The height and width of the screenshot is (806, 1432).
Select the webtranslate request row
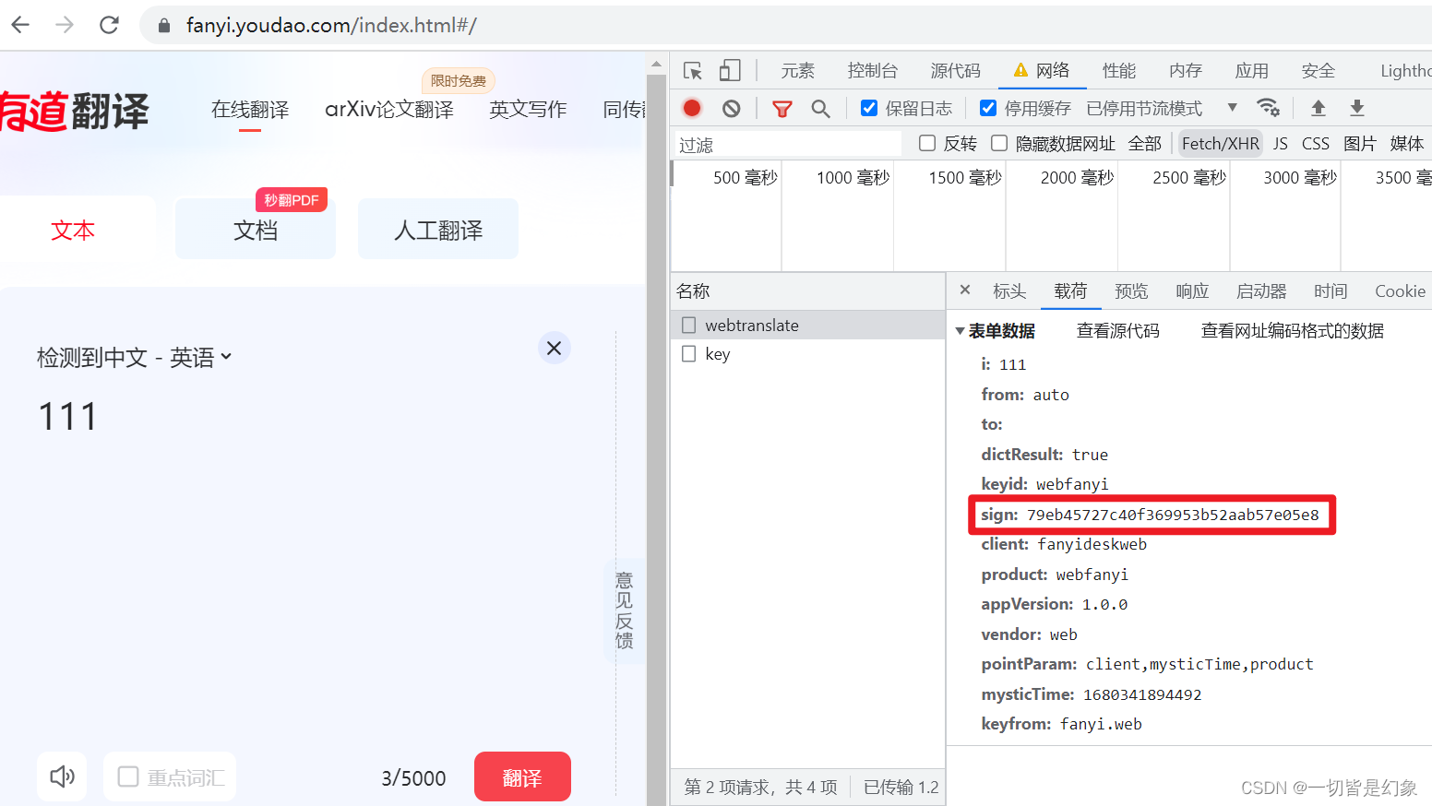(808, 325)
